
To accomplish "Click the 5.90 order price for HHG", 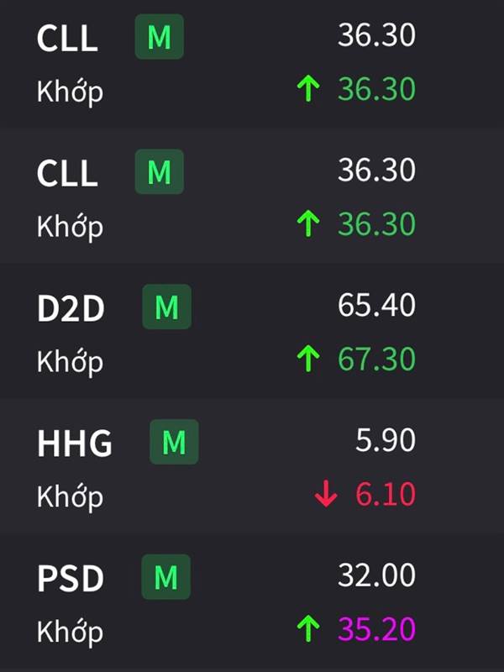I will coord(386,439).
